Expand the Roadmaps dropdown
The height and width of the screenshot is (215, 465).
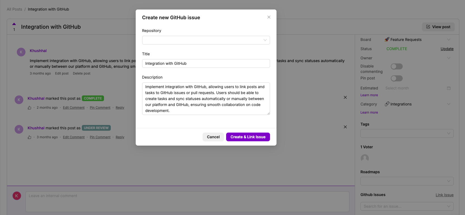pyautogui.click(x=407, y=181)
